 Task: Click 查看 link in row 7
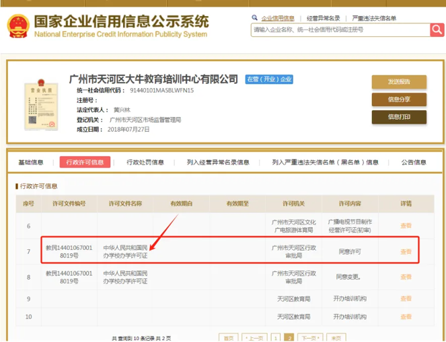click(x=406, y=252)
